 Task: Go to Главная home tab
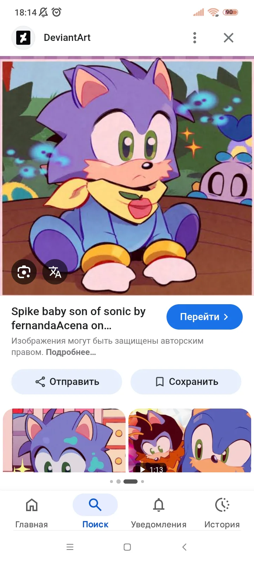pos(32,513)
